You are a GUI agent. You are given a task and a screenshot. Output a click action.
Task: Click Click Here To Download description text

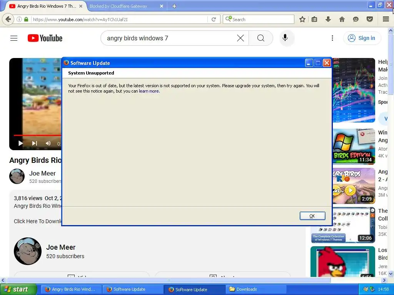(x=38, y=221)
